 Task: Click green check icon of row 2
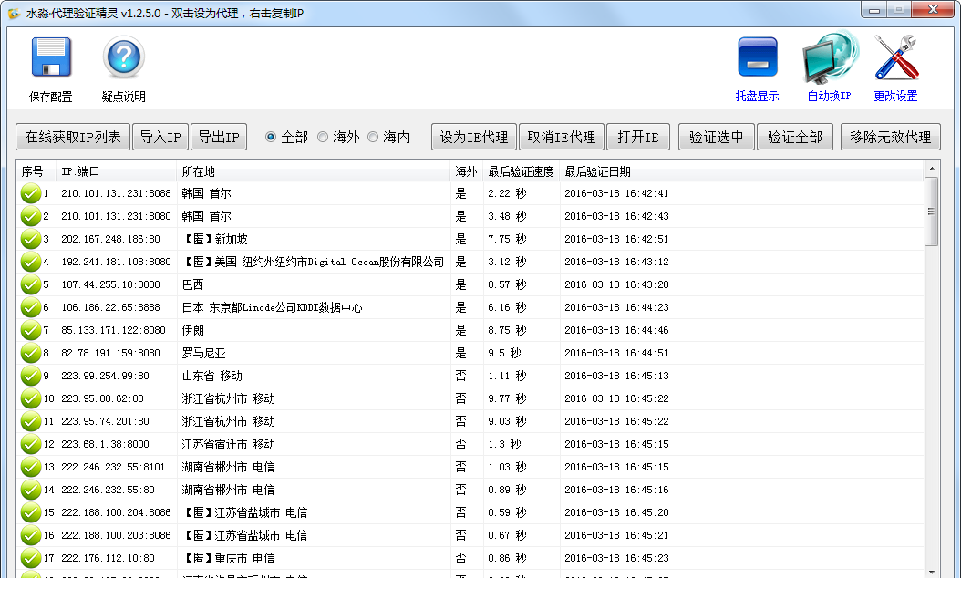(x=31, y=216)
